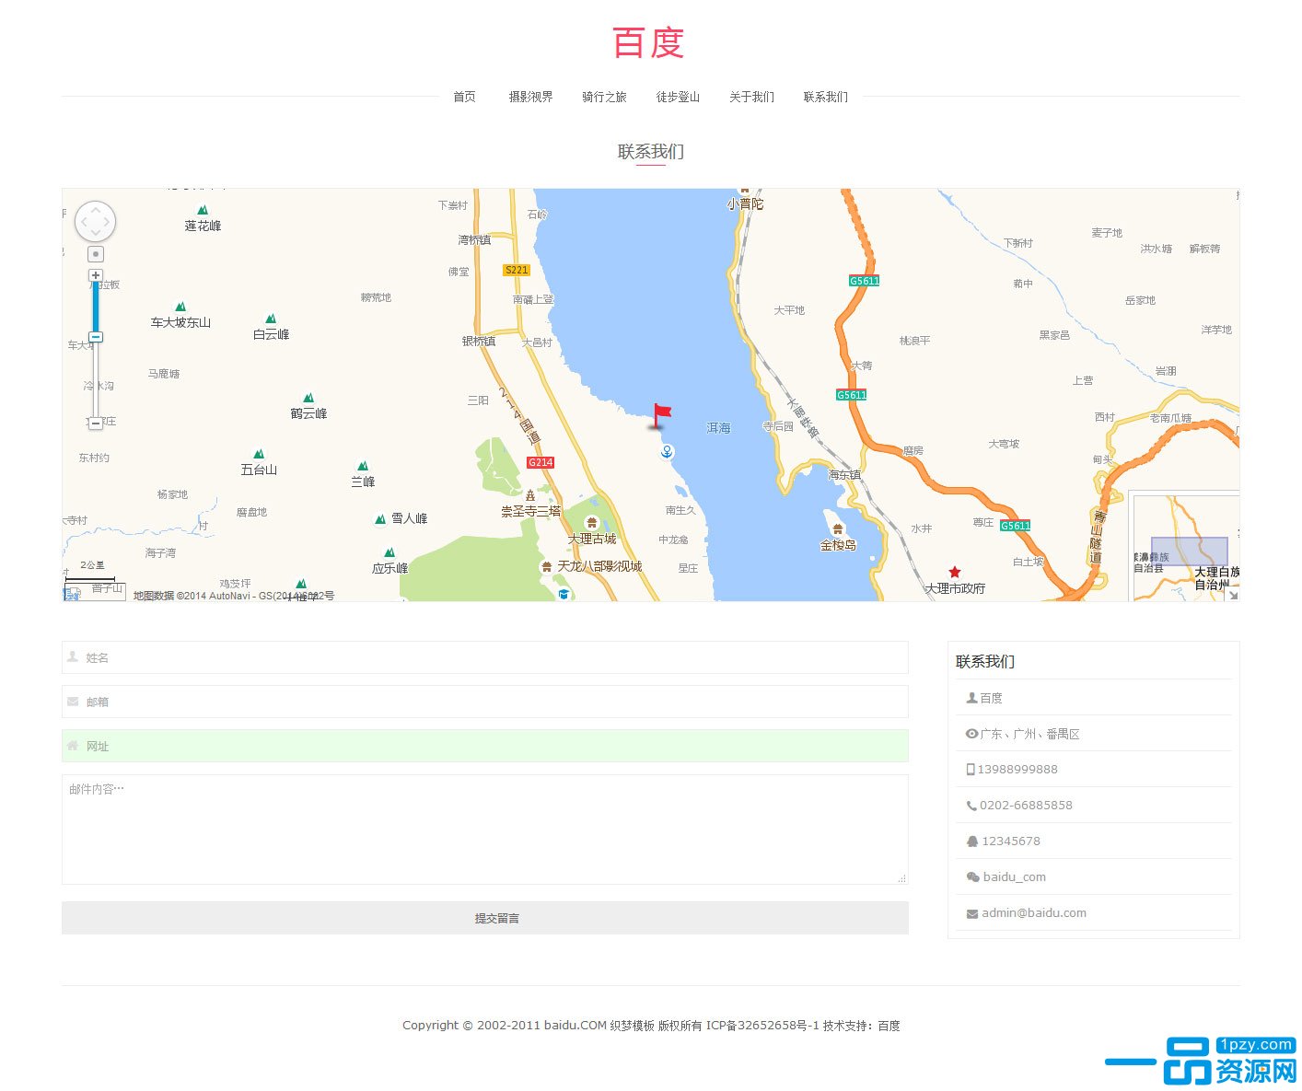The height and width of the screenshot is (1091, 1302).
Task: Select the 兰峰 mountain icon
Action: [x=363, y=466]
